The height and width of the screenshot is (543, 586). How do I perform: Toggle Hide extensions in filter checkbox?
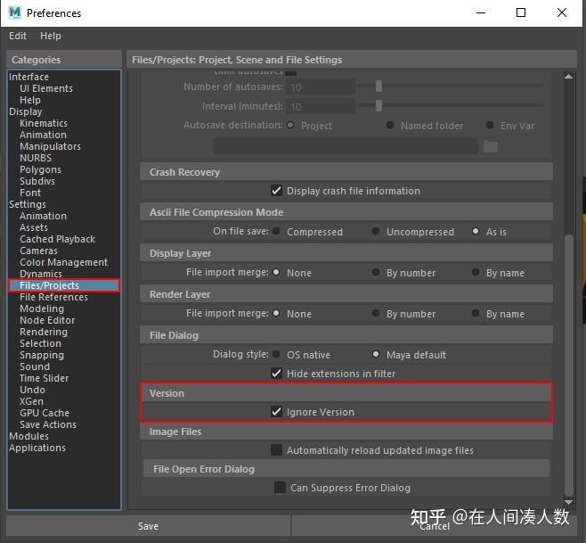coord(277,374)
